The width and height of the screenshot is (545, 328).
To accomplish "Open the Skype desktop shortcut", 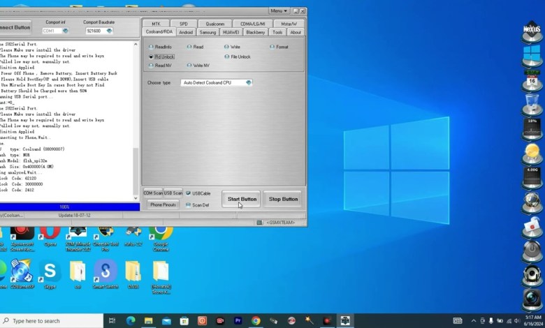I will pos(50,274).
